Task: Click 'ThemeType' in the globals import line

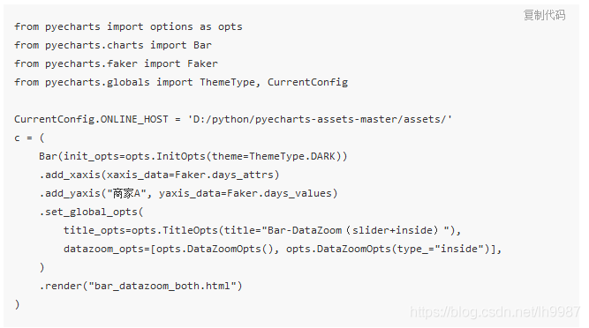Action: pyautogui.click(x=227, y=83)
